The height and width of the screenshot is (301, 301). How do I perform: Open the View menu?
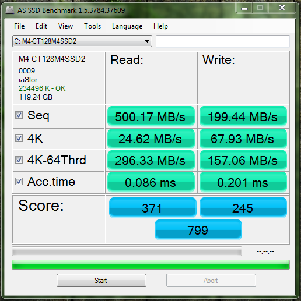(x=65, y=26)
